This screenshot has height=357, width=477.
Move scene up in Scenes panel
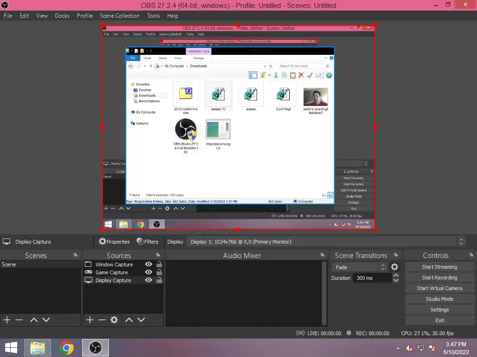(34, 320)
